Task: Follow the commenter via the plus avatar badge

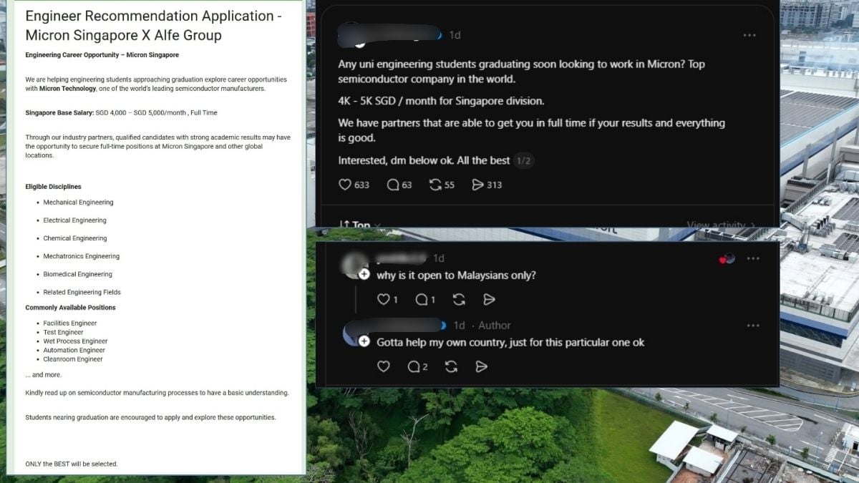Action: coord(364,275)
